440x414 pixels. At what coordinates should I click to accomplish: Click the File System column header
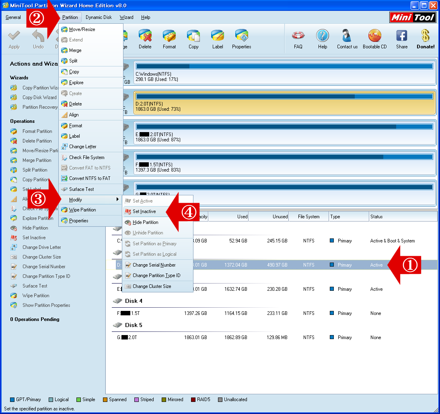[x=308, y=217]
